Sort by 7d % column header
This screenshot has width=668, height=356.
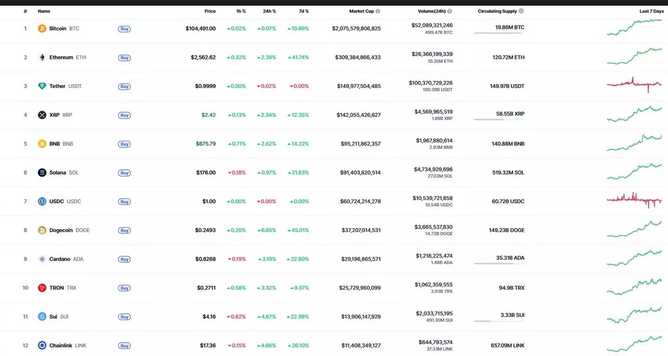click(x=304, y=11)
